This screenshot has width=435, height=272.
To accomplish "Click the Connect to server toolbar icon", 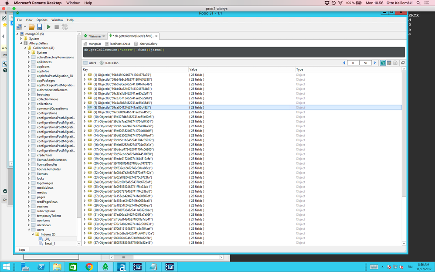I will coord(19,27).
